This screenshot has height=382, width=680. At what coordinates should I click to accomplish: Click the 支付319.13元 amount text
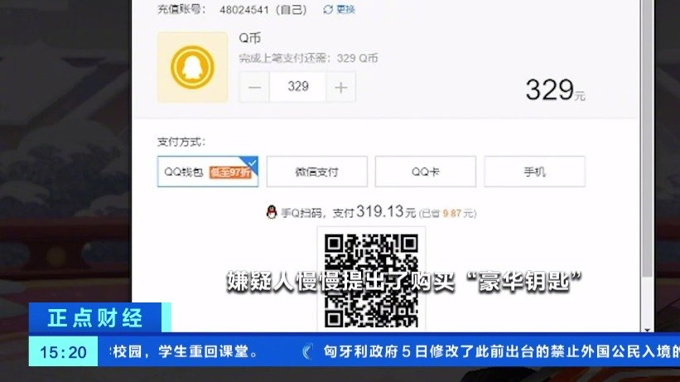374,212
